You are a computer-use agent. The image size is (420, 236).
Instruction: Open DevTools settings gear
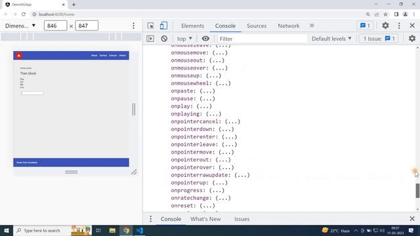[385, 26]
